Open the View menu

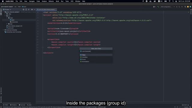[x=25, y=1]
